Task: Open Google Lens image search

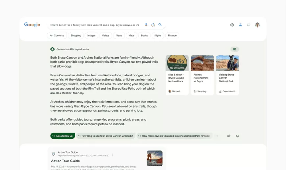Action: 153,25
